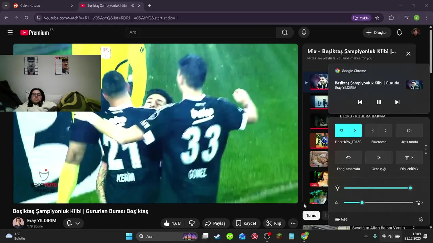Image resolution: width=433 pixels, height=243 pixels.
Task: Toggle Bluetooth quick setting
Action: click(x=372, y=131)
